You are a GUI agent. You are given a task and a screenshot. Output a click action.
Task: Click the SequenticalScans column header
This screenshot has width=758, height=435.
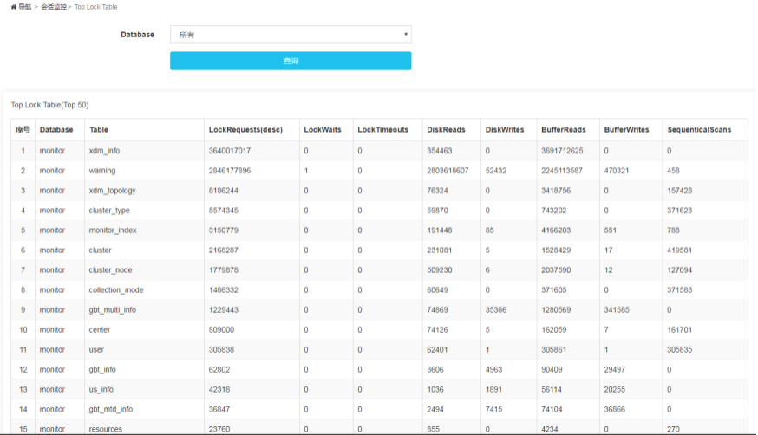pos(699,129)
